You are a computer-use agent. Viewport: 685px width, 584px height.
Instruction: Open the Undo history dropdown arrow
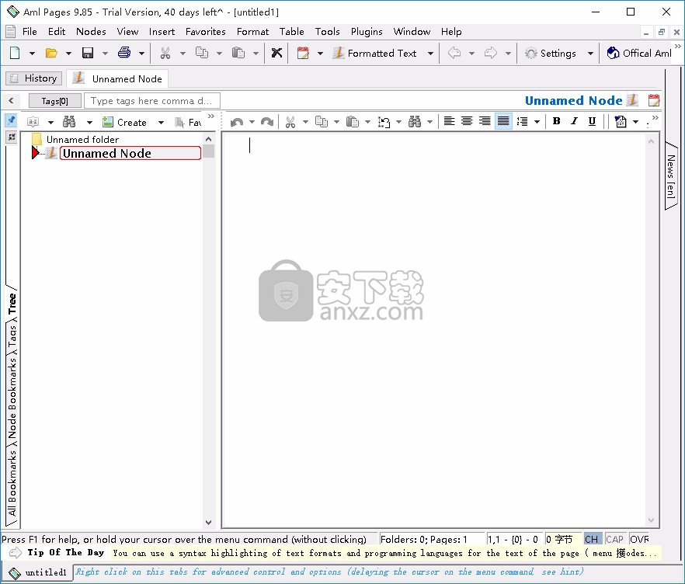click(252, 122)
